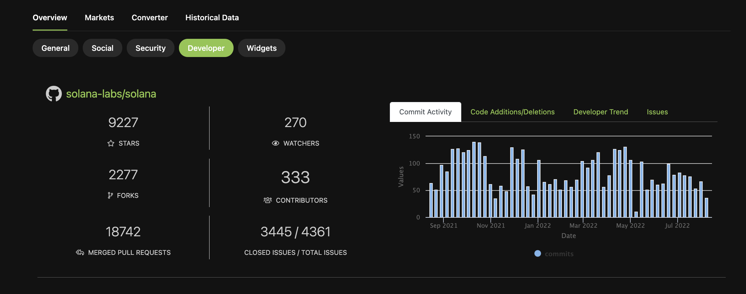The height and width of the screenshot is (294, 746).
Task: Click the Nov 2021 axis label
Action: pos(491,226)
